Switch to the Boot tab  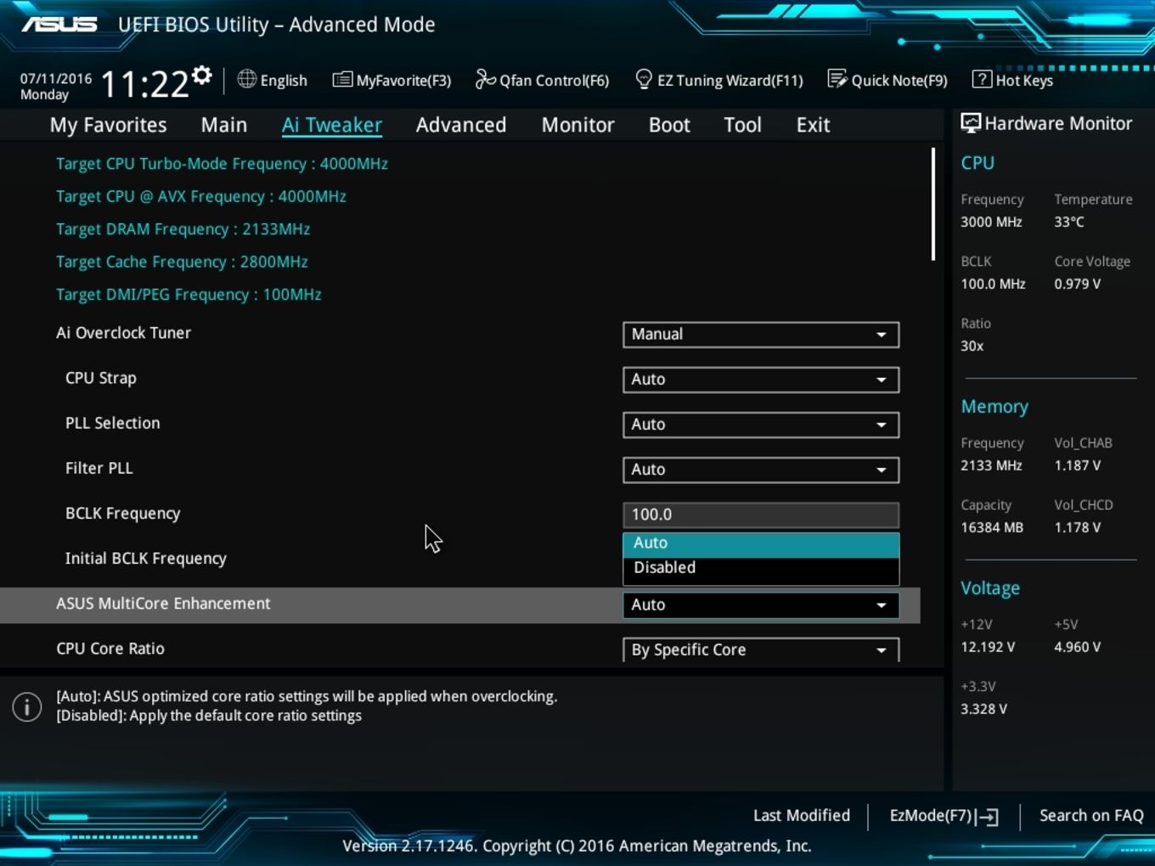click(x=669, y=125)
